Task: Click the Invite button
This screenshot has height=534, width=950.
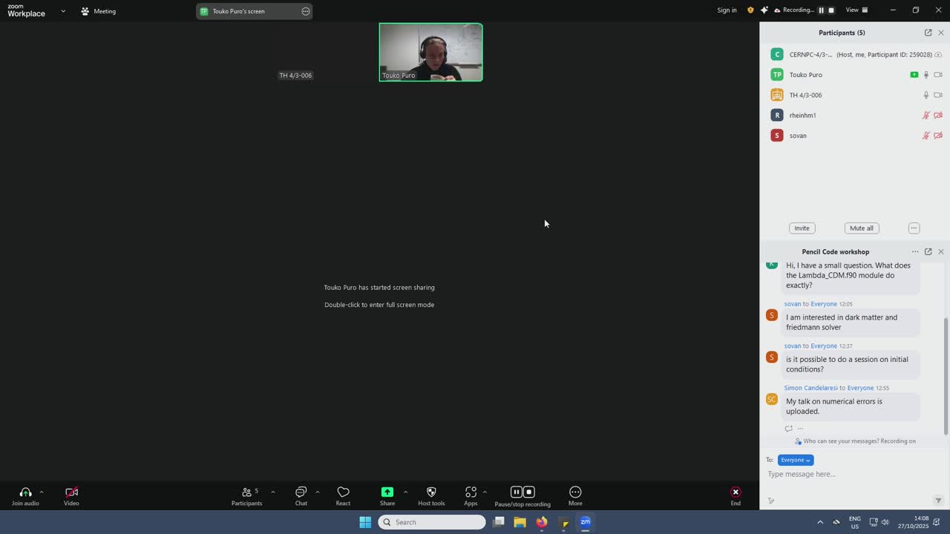Action: [x=802, y=228]
